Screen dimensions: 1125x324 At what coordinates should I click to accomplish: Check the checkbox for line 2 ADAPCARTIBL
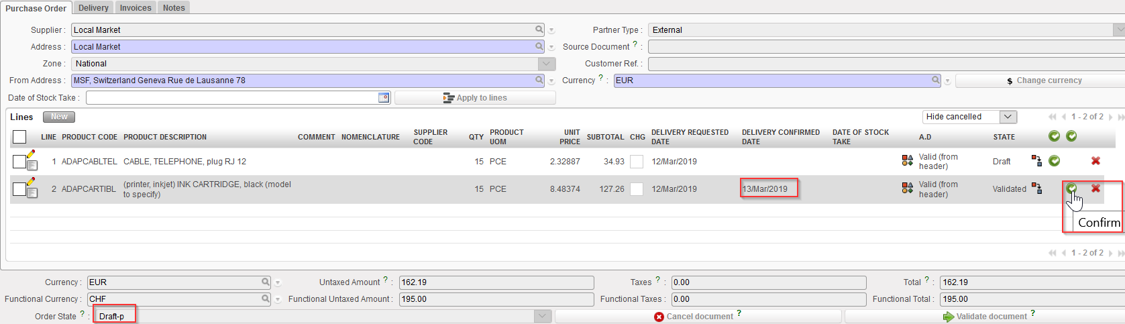pyautogui.click(x=19, y=189)
